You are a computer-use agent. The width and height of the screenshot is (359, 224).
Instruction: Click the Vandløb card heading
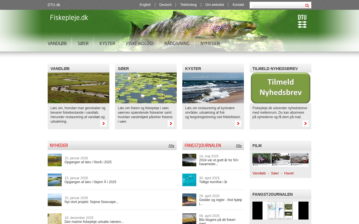[x=60, y=69]
